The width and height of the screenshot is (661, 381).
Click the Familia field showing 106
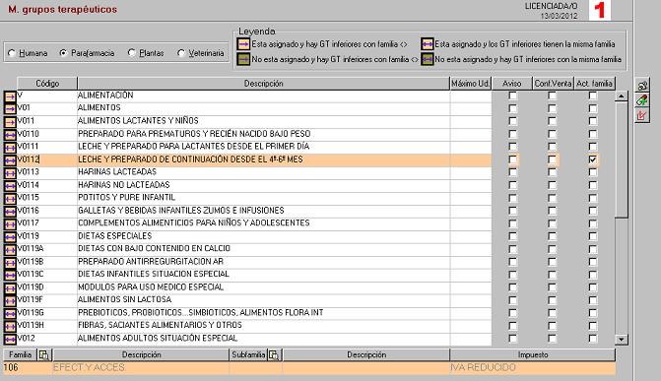pos(28,367)
